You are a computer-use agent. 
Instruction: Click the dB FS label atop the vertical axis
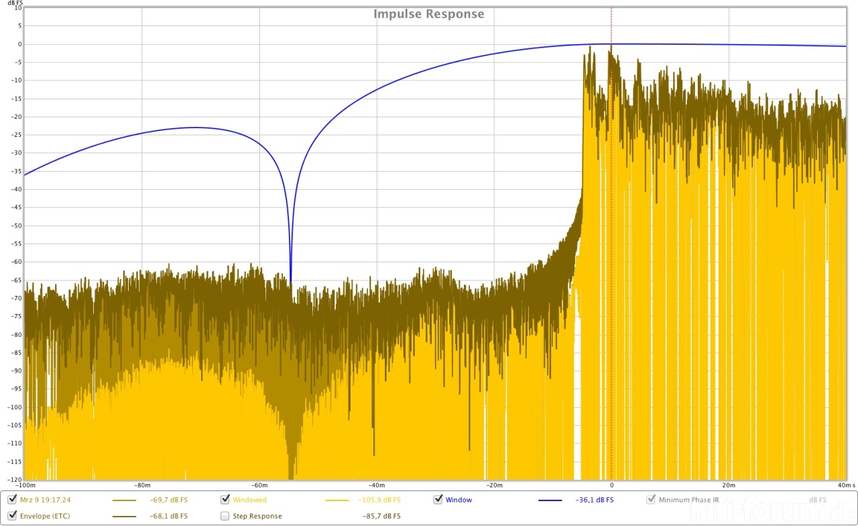13,3
